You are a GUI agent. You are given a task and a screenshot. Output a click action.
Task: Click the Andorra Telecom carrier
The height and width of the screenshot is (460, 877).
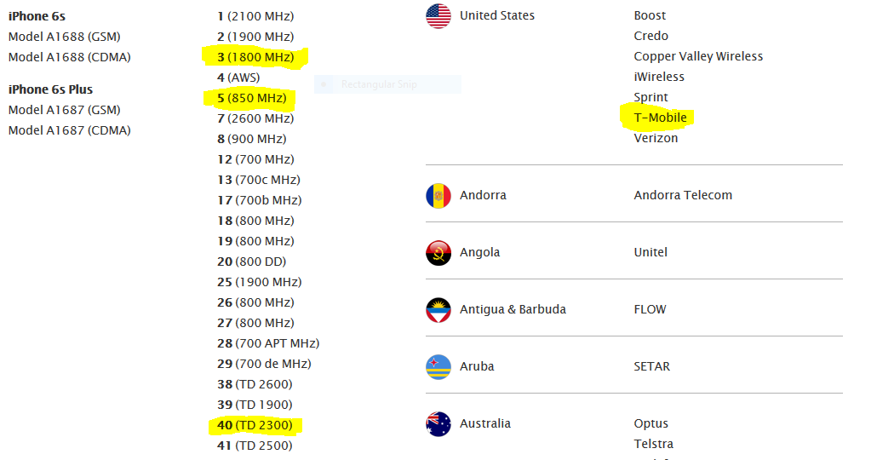(683, 195)
